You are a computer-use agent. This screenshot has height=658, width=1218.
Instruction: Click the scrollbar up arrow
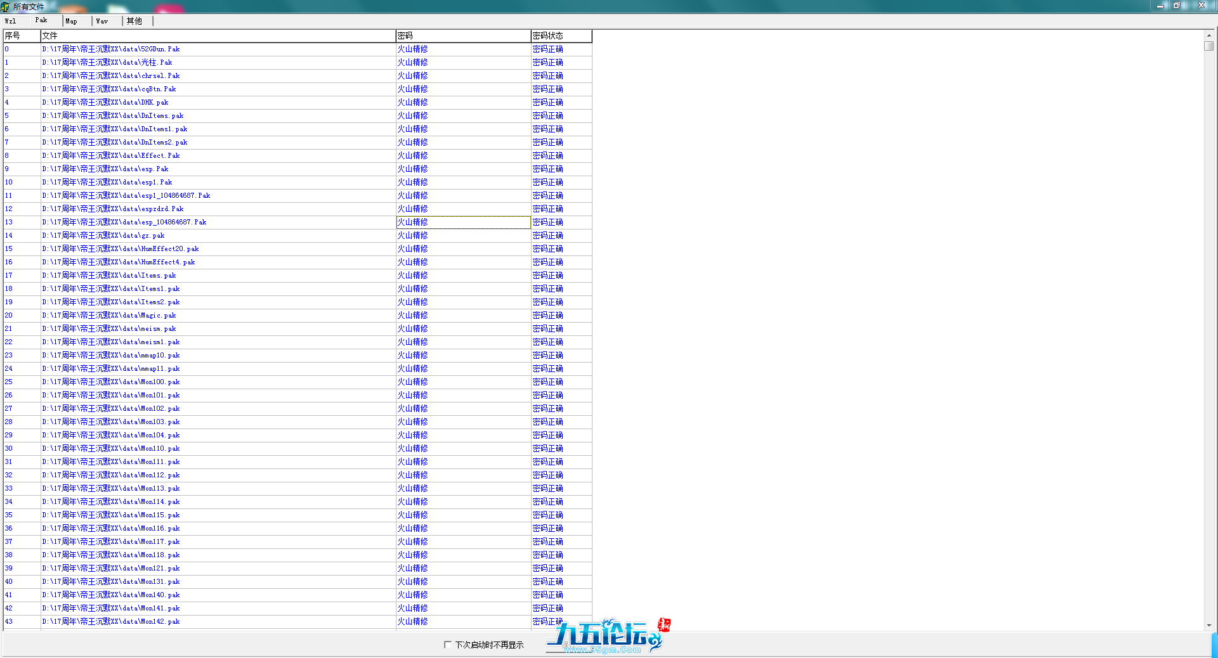pos(1209,35)
